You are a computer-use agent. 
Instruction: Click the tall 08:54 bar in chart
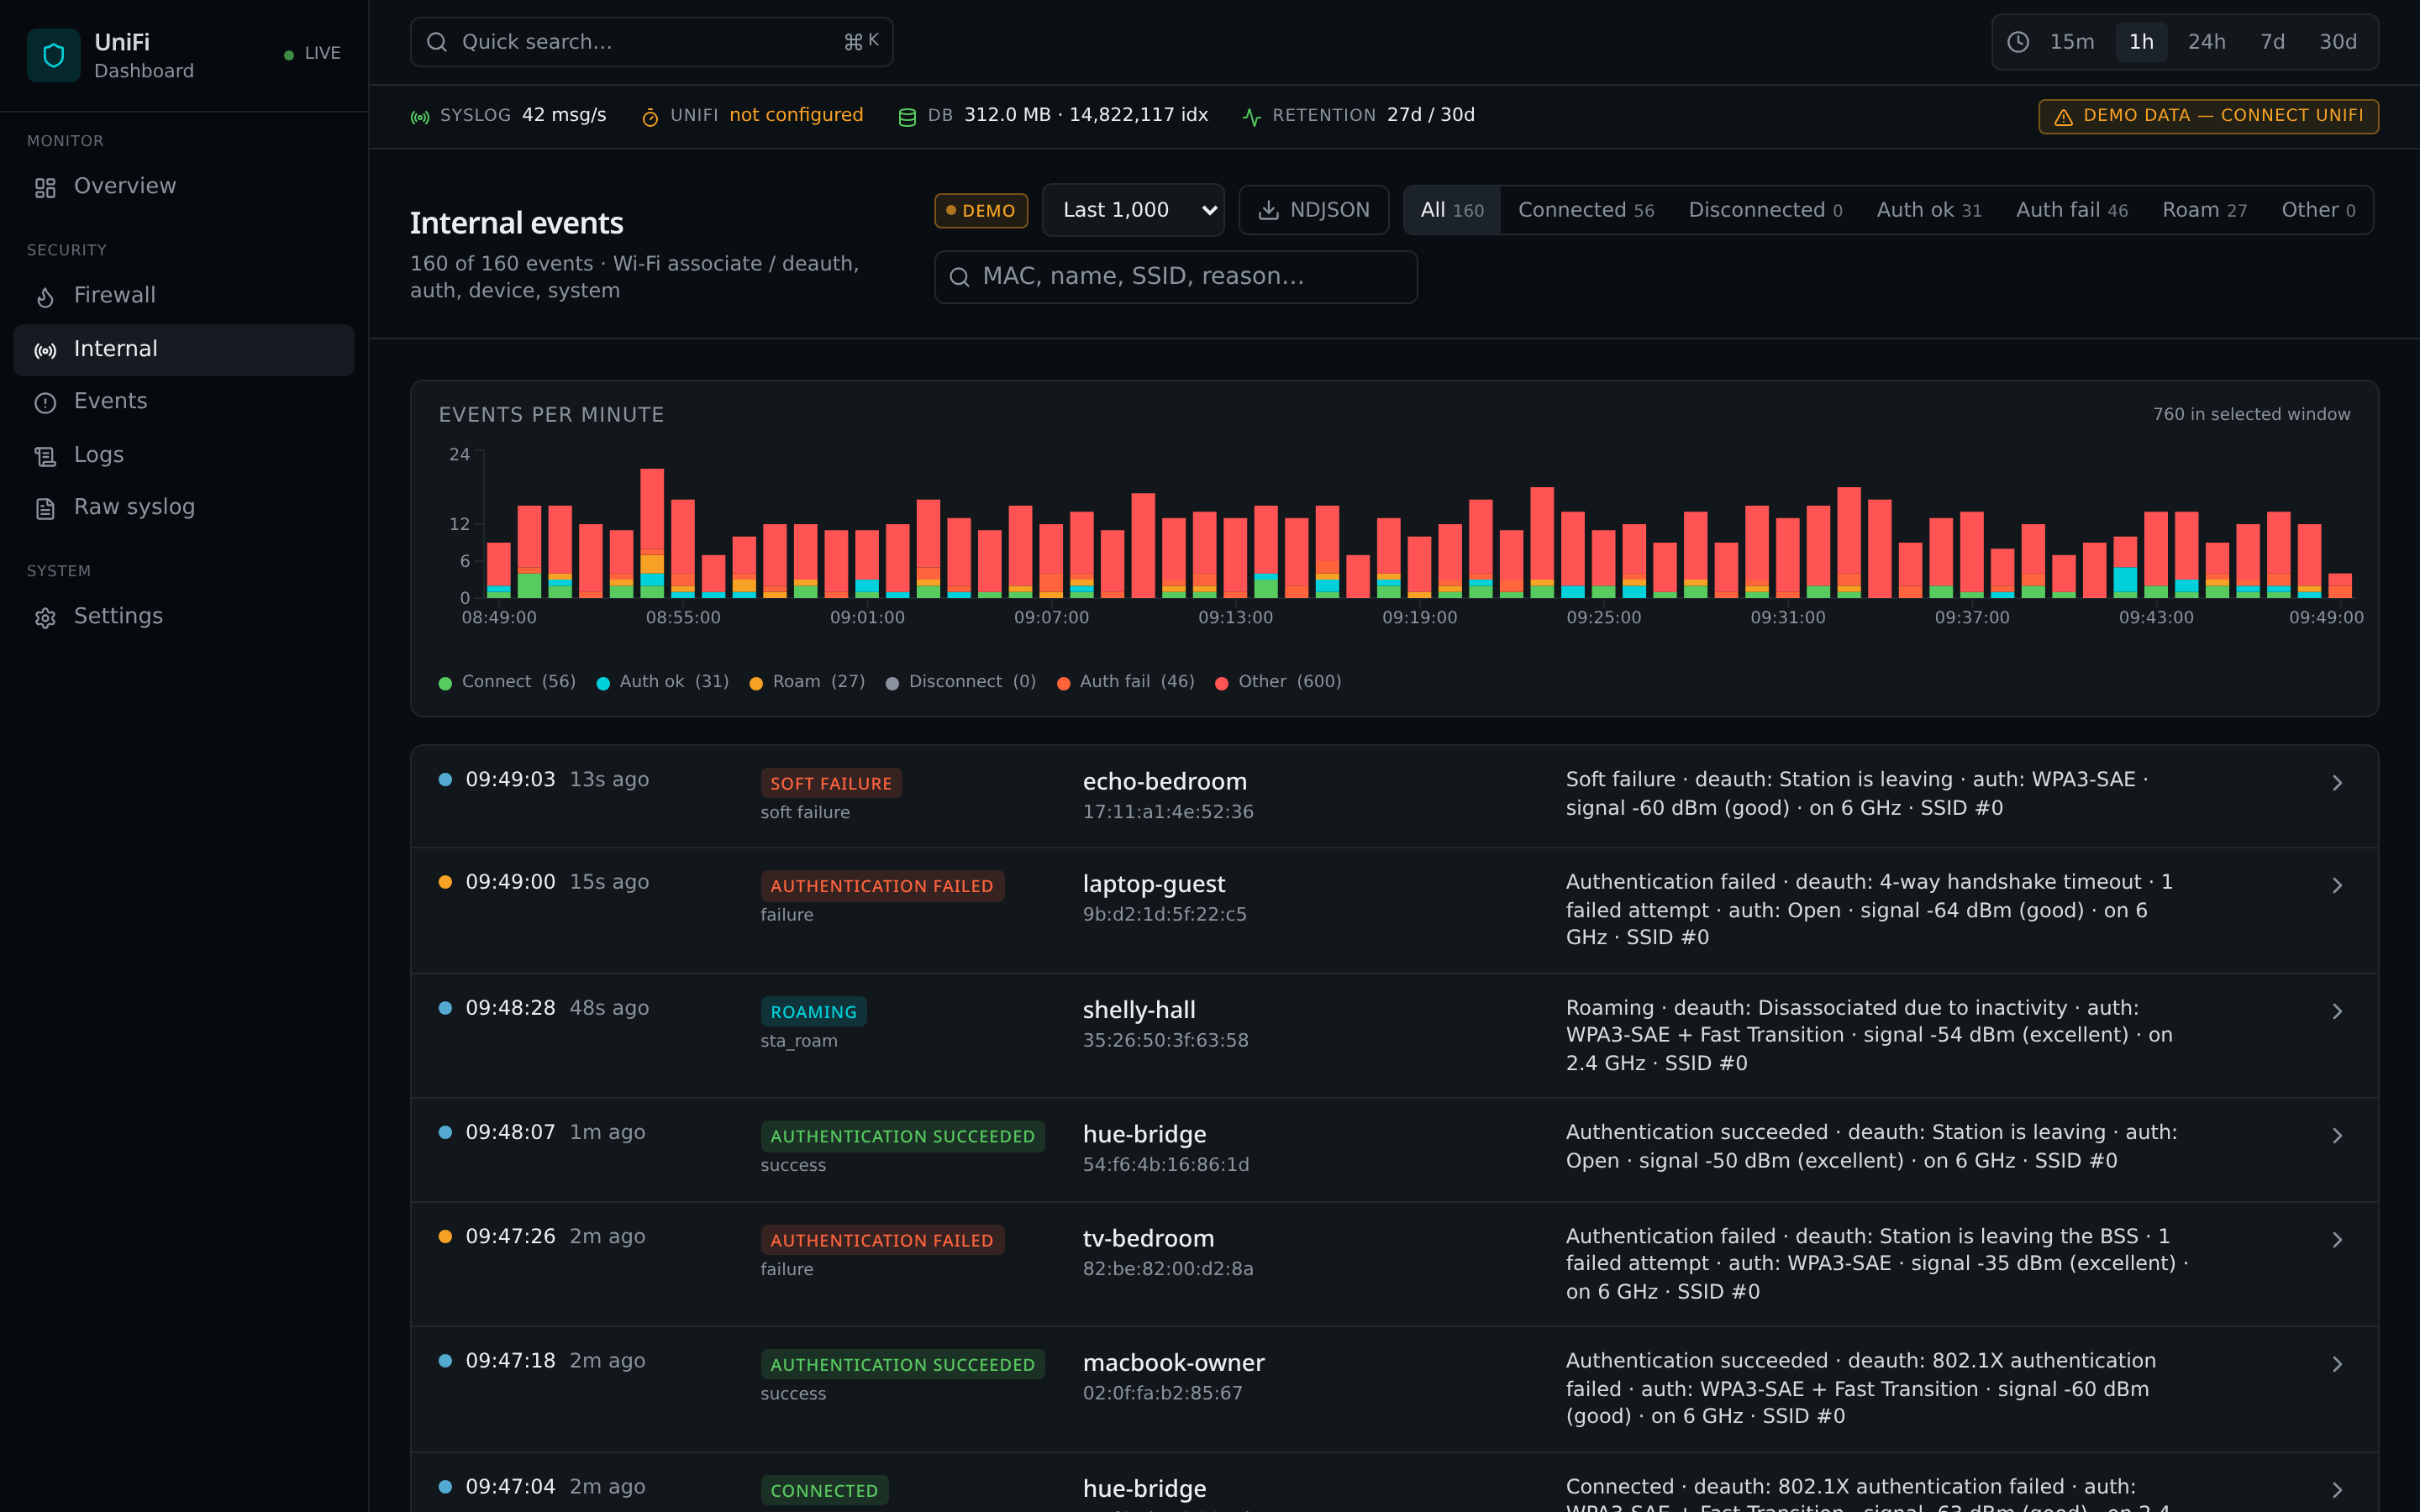652,533
